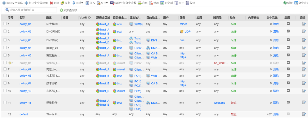This screenshot has height=127, width=308.
Task: Click the edit icon for policy_01
Action: click(x=304, y=24)
